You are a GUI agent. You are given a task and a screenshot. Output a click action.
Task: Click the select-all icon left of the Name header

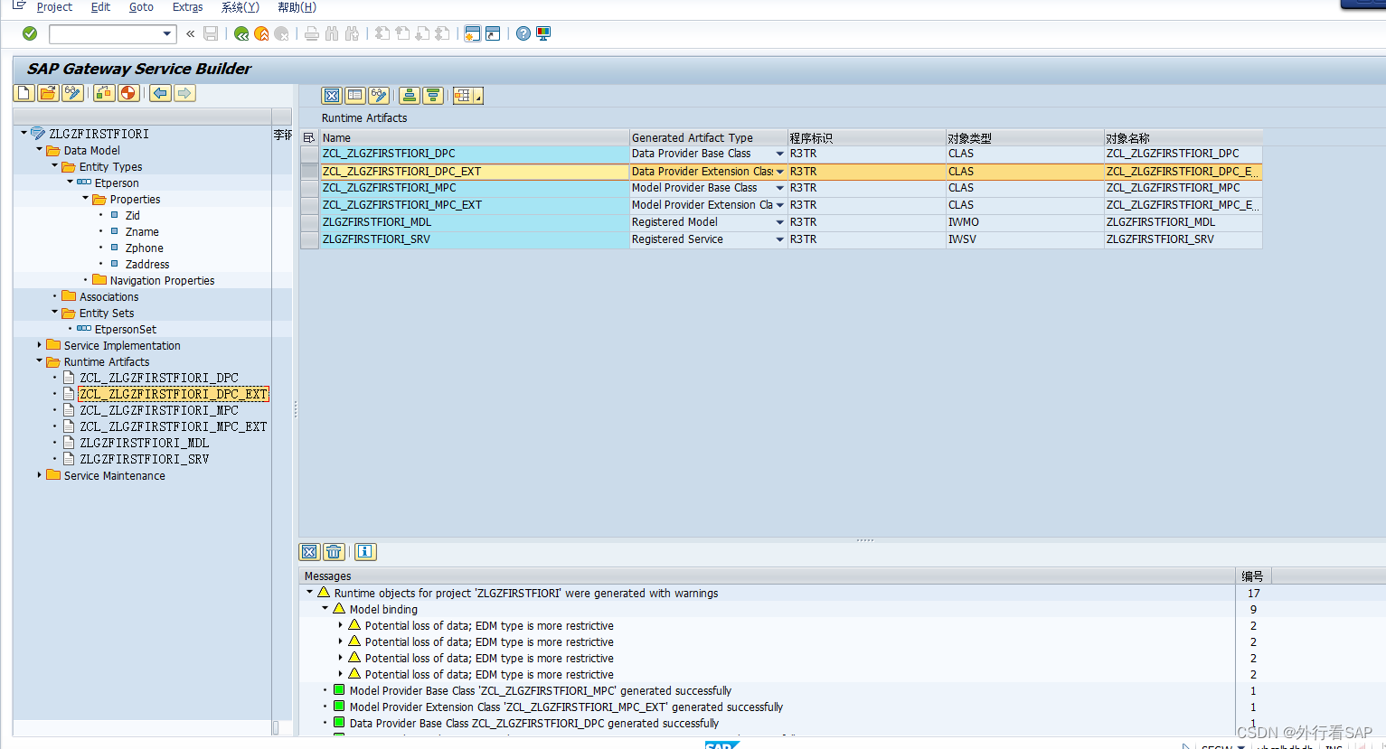coord(309,137)
